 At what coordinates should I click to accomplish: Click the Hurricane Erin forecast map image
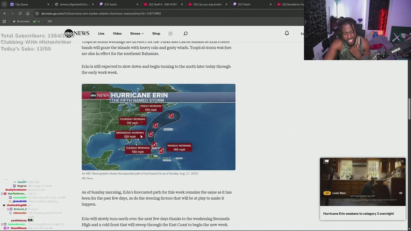click(x=158, y=127)
